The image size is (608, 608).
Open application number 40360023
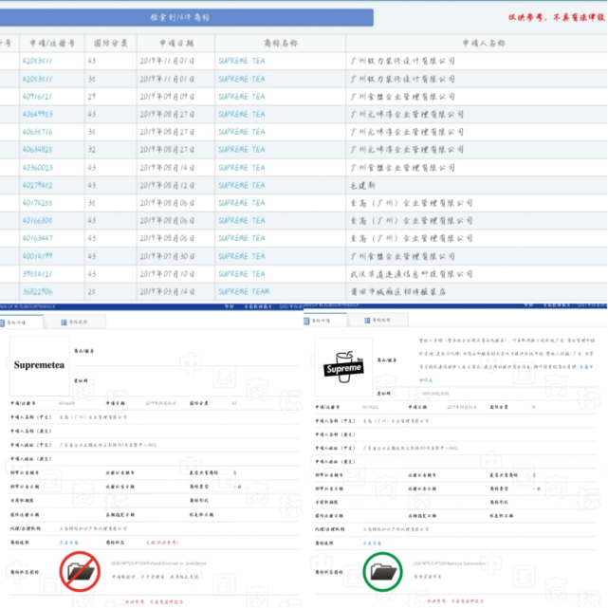37,168
